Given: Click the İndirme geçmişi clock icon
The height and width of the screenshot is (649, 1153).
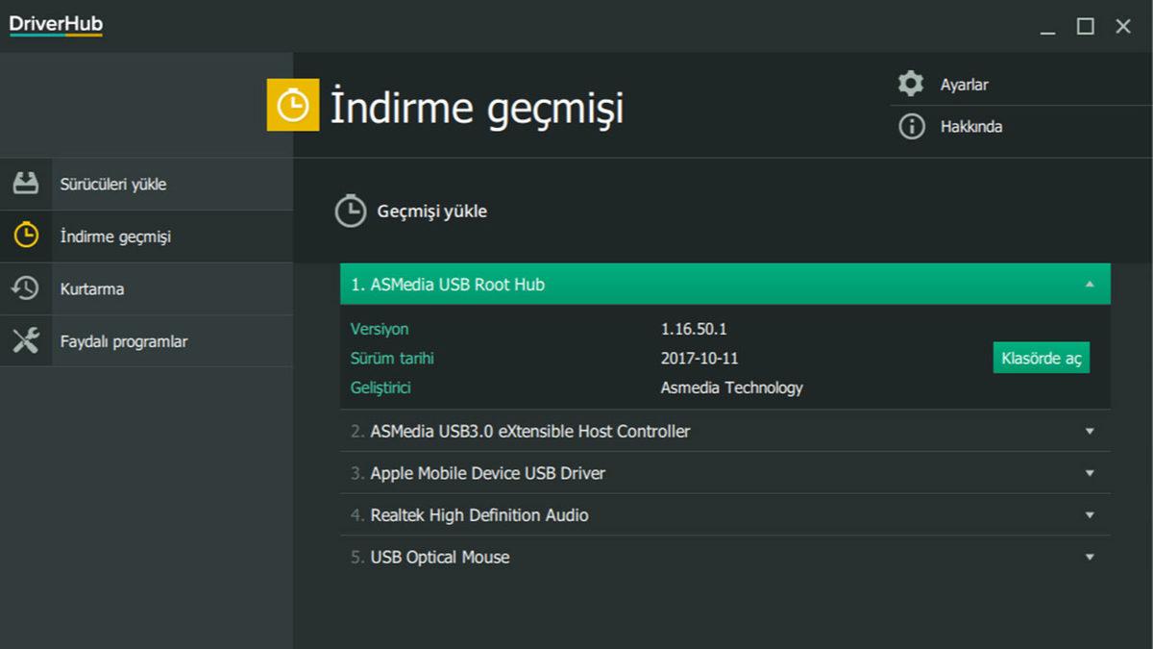Looking at the screenshot, I should pos(27,236).
